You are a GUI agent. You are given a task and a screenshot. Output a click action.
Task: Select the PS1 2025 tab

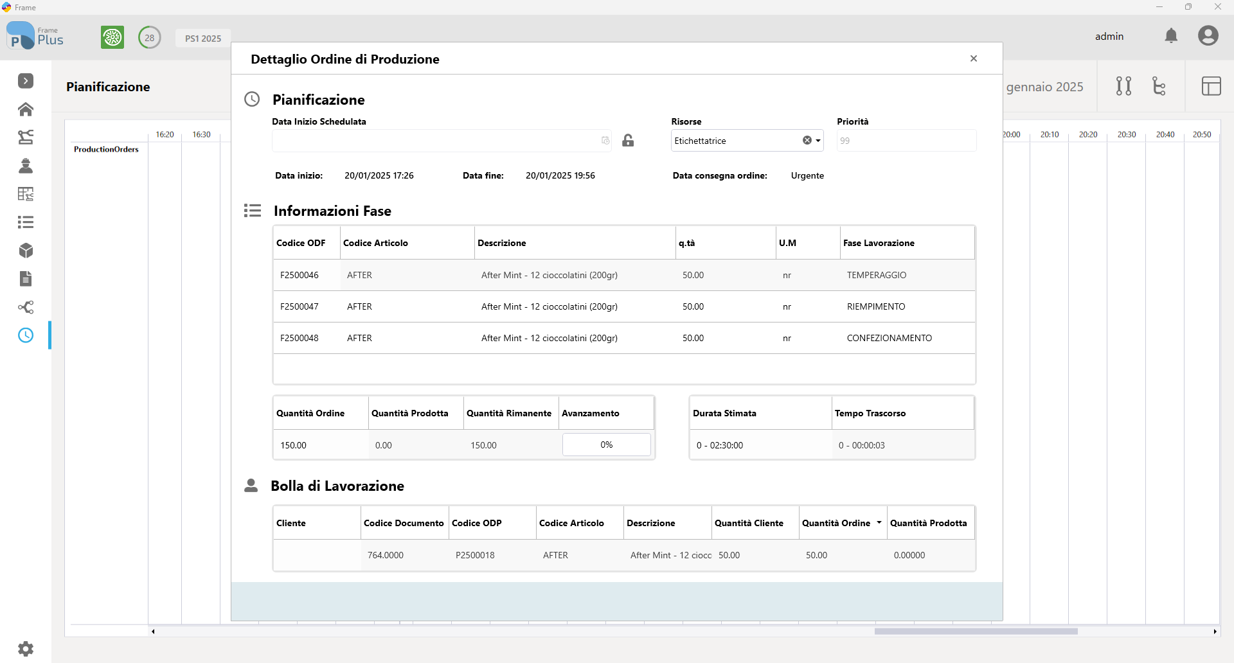[x=203, y=38]
